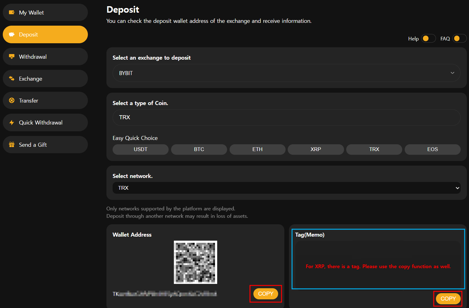Select USDT quick choice coin
469x308 pixels.
(x=140, y=150)
